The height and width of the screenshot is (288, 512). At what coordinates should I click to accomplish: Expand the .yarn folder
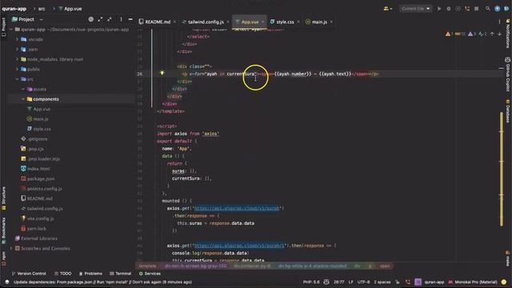pos(17,50)
